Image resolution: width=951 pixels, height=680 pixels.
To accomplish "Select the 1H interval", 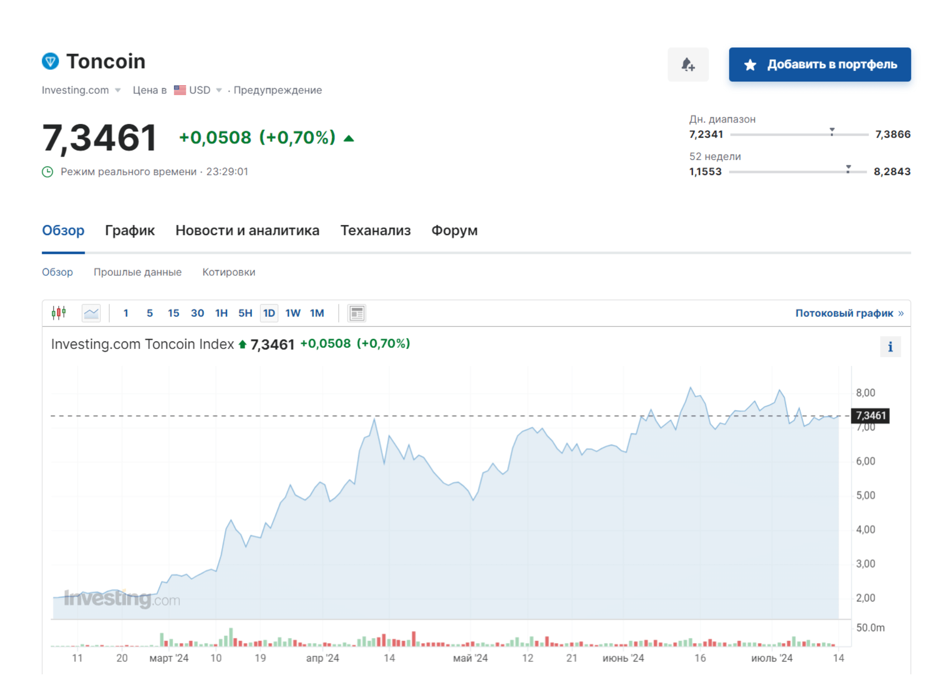I will click(221, 313).
